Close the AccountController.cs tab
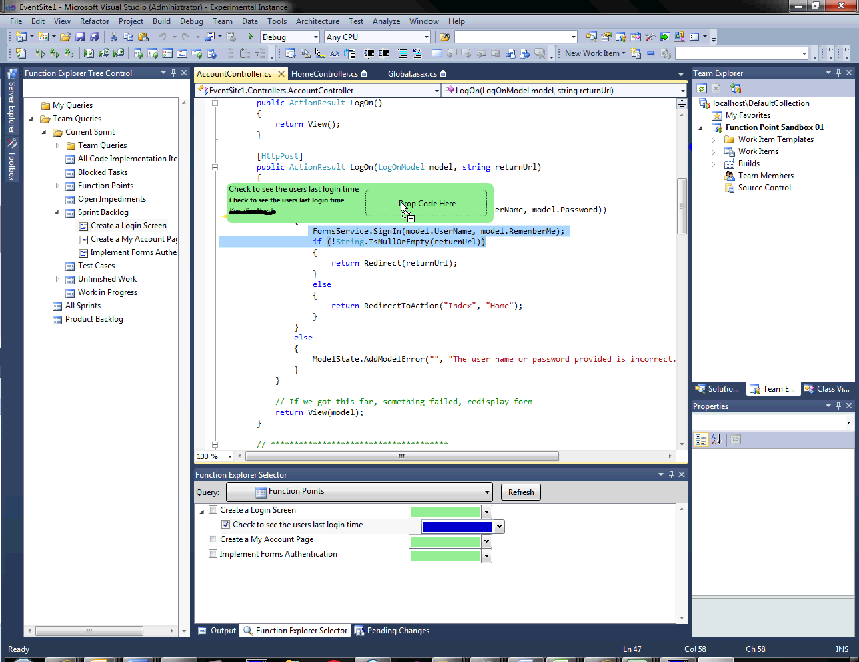859x662 pixels. [281, 74]
